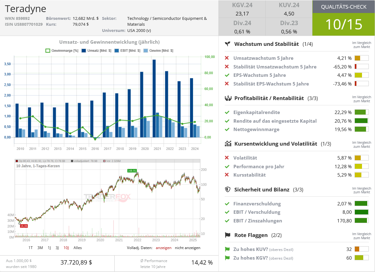Screen dimensions: 375x272
Task: Click the black flag icon beside Rote Flaggen
Action: (x=228, y=235)
